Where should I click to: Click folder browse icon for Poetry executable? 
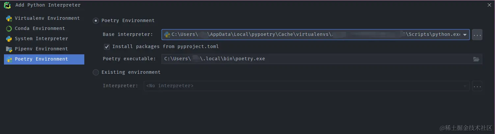[476, 59]
